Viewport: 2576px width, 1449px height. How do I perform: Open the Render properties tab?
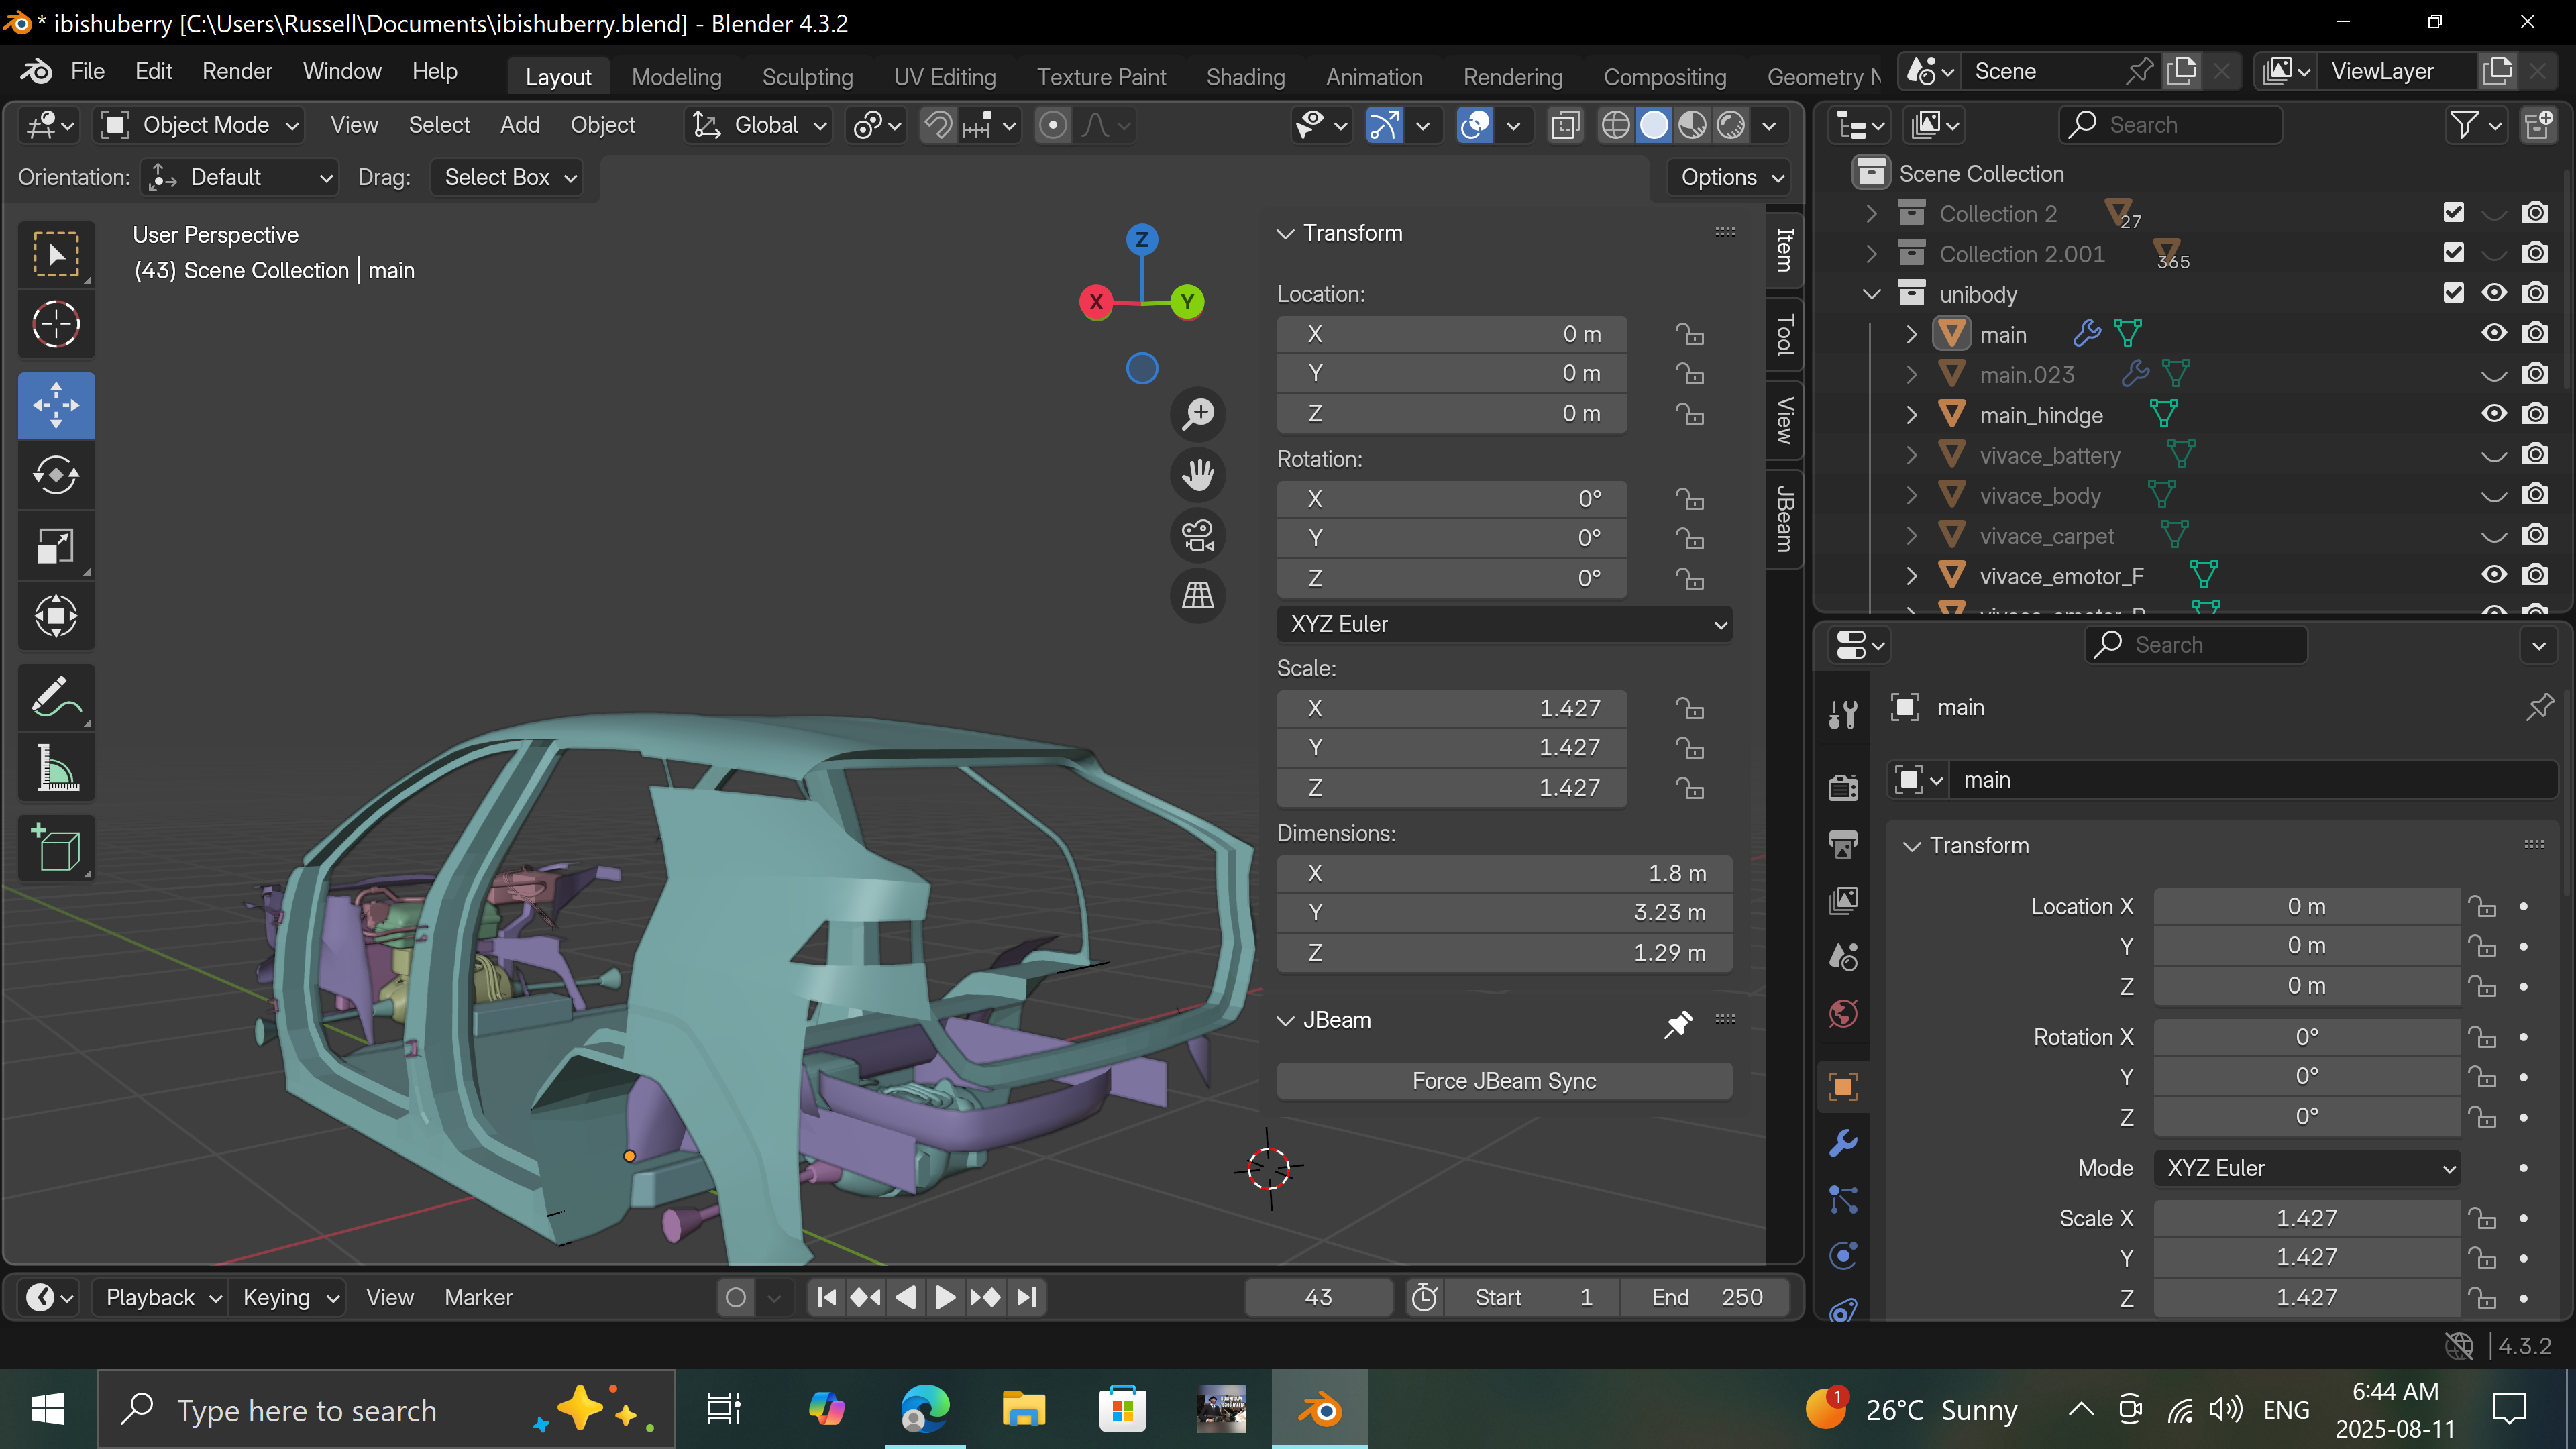[x=1843, y=787]
